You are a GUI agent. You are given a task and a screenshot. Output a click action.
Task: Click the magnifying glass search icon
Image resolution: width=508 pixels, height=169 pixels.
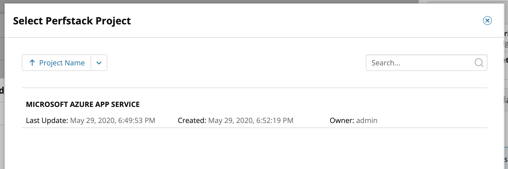coord(479,63)
